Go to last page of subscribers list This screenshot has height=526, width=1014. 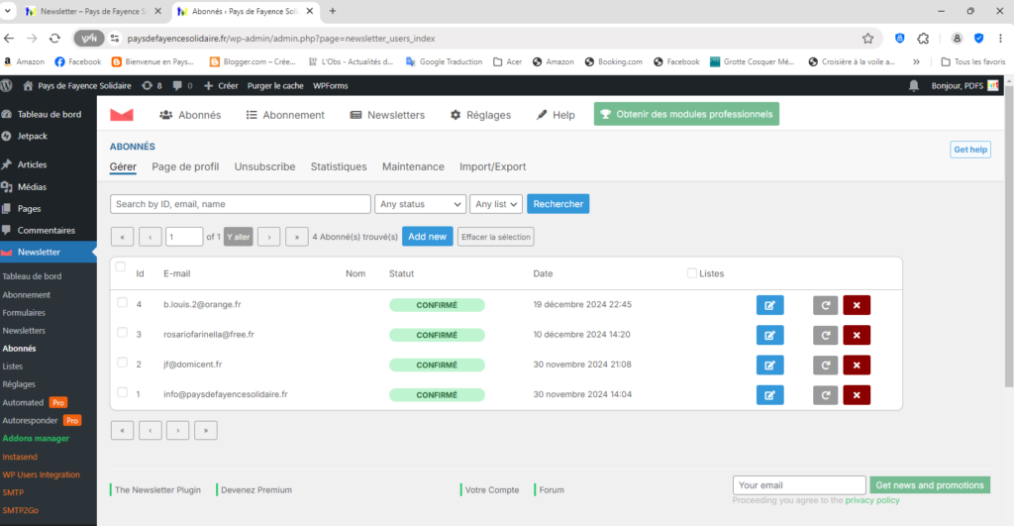point(296,237)
